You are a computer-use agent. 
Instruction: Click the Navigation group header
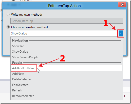(x=20, y=41)
